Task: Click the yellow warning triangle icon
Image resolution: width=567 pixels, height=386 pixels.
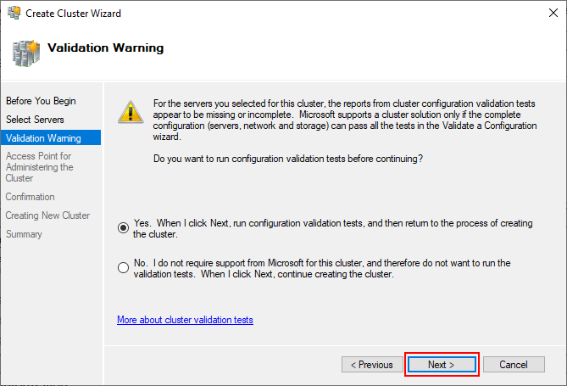Action: pos(131,112)
